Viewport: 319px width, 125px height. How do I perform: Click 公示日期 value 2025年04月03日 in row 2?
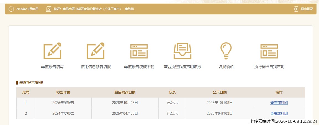click(x=220, y=113)
